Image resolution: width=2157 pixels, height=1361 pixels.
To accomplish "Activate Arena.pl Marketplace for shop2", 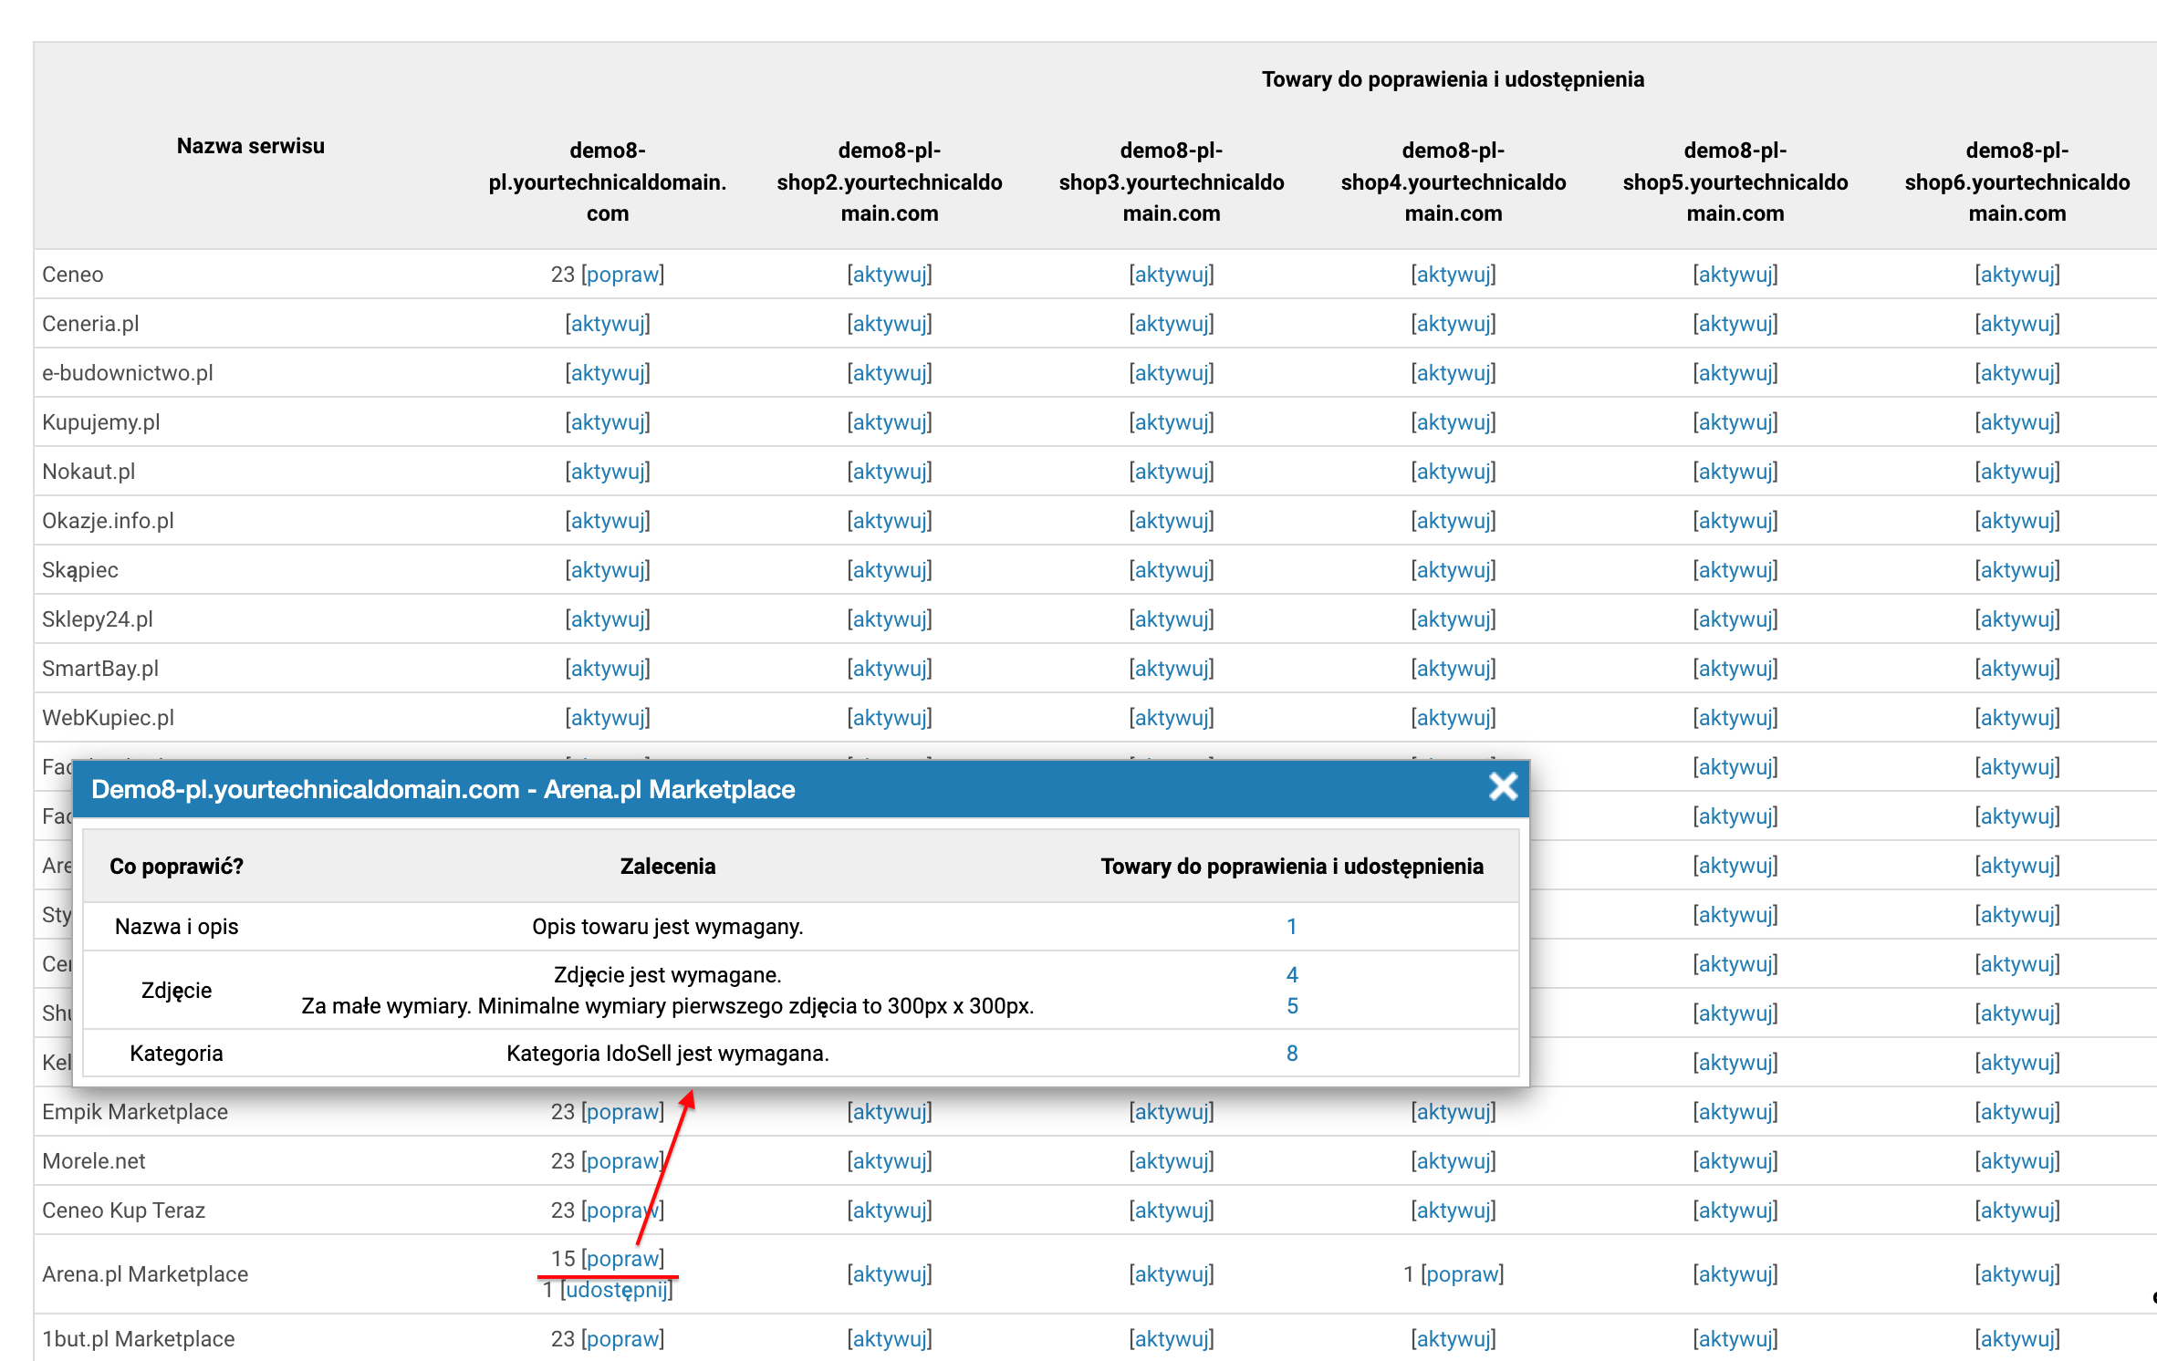I will 890,1274.
